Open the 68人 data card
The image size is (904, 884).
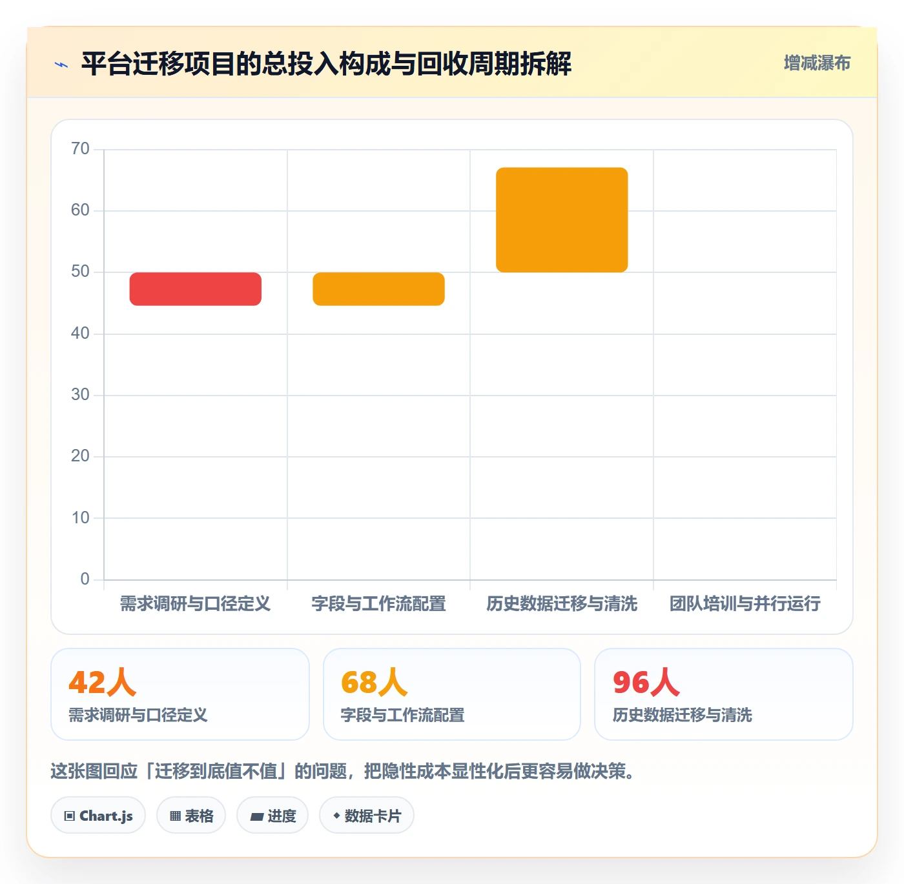pos(452,694)
